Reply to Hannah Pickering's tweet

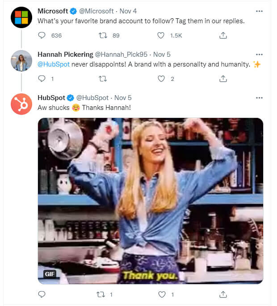[x=42, y=79]
